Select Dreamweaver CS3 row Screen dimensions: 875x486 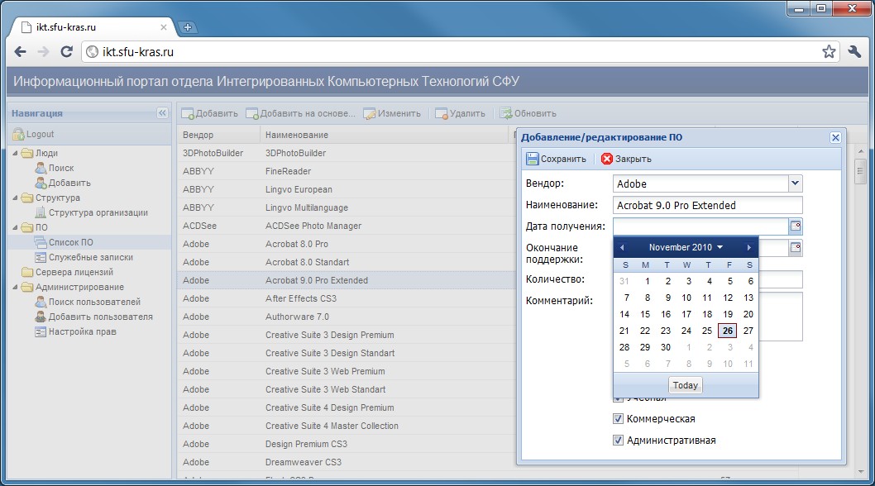point(347,462)
